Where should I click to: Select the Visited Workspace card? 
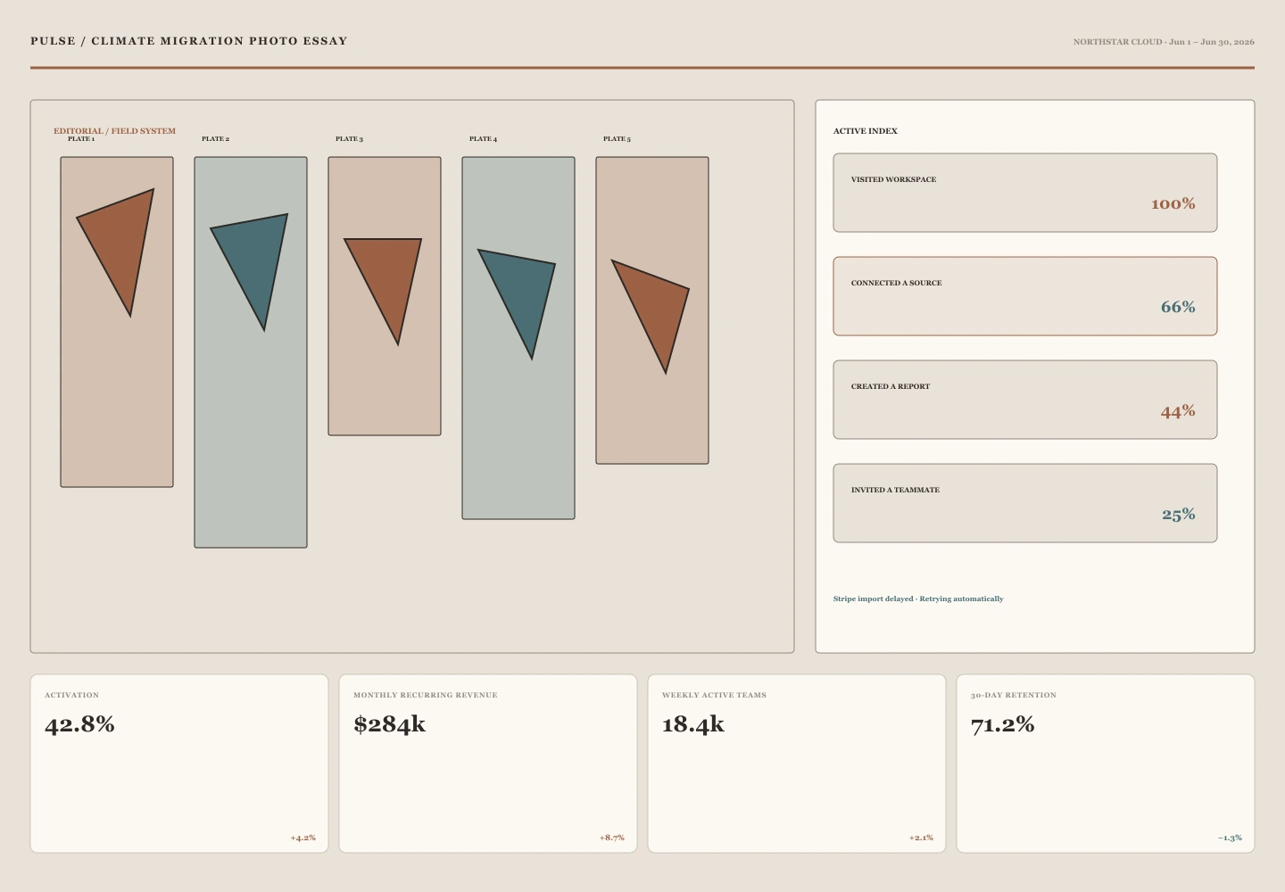click(x=1025, y=193)
